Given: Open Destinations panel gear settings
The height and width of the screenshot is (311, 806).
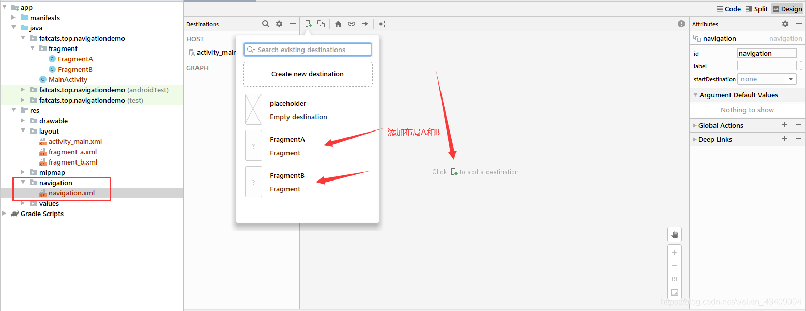Looking at the screenshot, I should pos(279,24).
